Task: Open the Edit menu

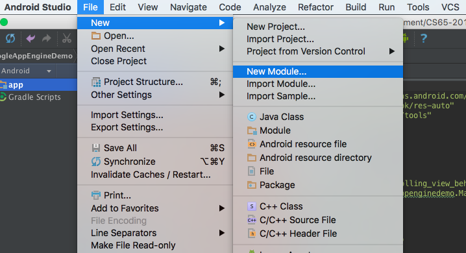Action: click(x=117, y=7)
